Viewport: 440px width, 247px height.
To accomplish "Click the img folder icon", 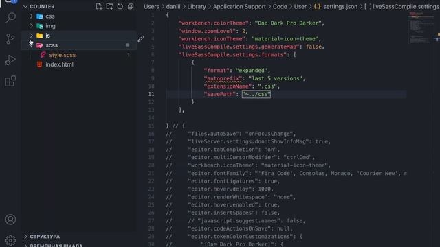I will (40, 26).
